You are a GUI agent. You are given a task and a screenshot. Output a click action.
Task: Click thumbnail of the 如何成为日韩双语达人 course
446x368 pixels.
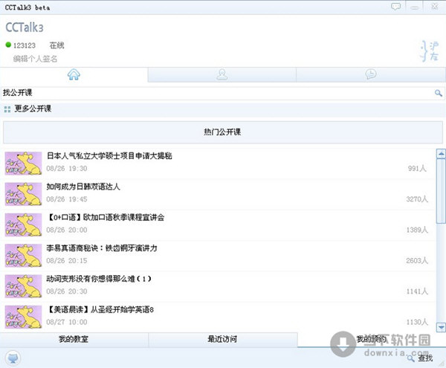coord(23,194)
